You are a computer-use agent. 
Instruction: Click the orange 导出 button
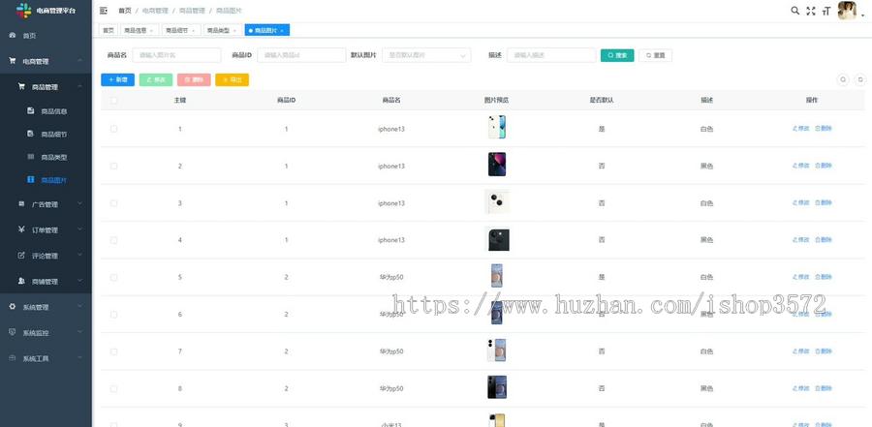coord(232,80)
